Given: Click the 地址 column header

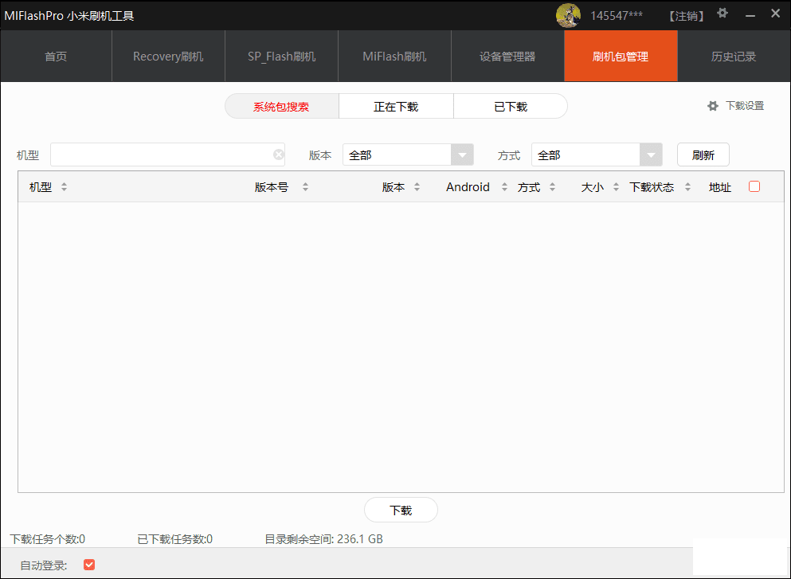Looking at the screenshot, I should pos(720,187).
